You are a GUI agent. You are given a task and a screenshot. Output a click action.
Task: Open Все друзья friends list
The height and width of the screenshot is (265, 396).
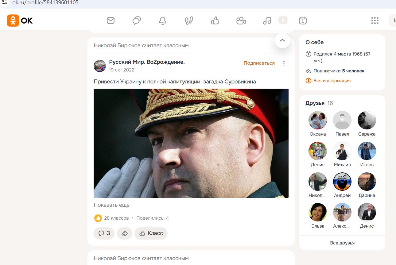(x=342, y=243)
